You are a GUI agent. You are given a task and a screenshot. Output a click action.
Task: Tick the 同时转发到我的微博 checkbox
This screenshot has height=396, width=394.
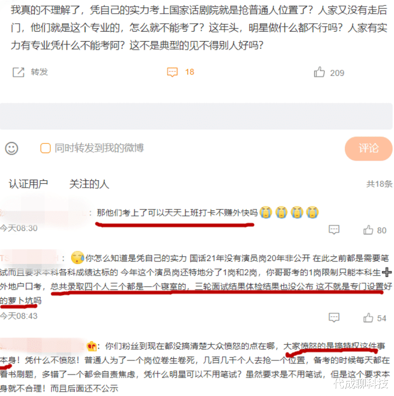pyautogui.click(x=46, y=148)
